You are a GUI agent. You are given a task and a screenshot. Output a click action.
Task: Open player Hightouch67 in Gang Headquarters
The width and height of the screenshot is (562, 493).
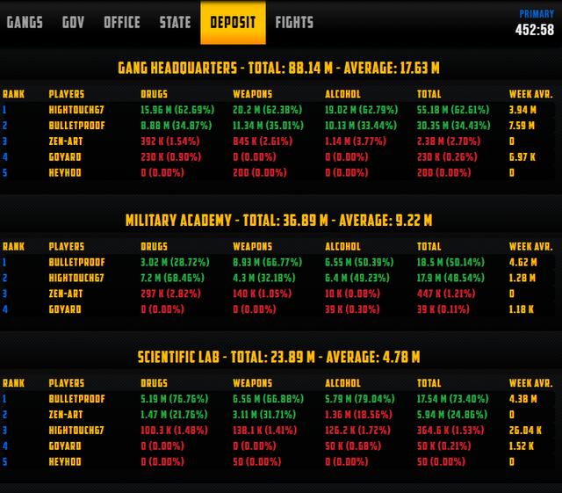(76, 110)
